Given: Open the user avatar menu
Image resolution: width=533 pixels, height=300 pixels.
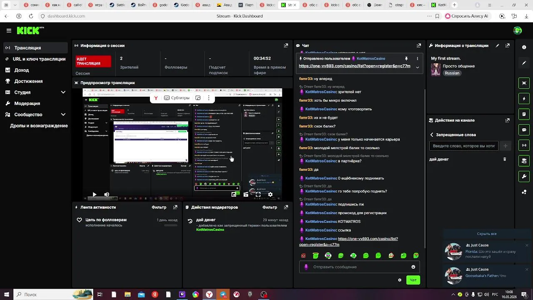Looking at the screenshot, I should 518,30.
